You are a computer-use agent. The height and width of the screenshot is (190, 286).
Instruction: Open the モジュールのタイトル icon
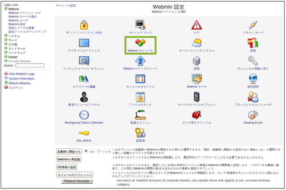[140, 79]
